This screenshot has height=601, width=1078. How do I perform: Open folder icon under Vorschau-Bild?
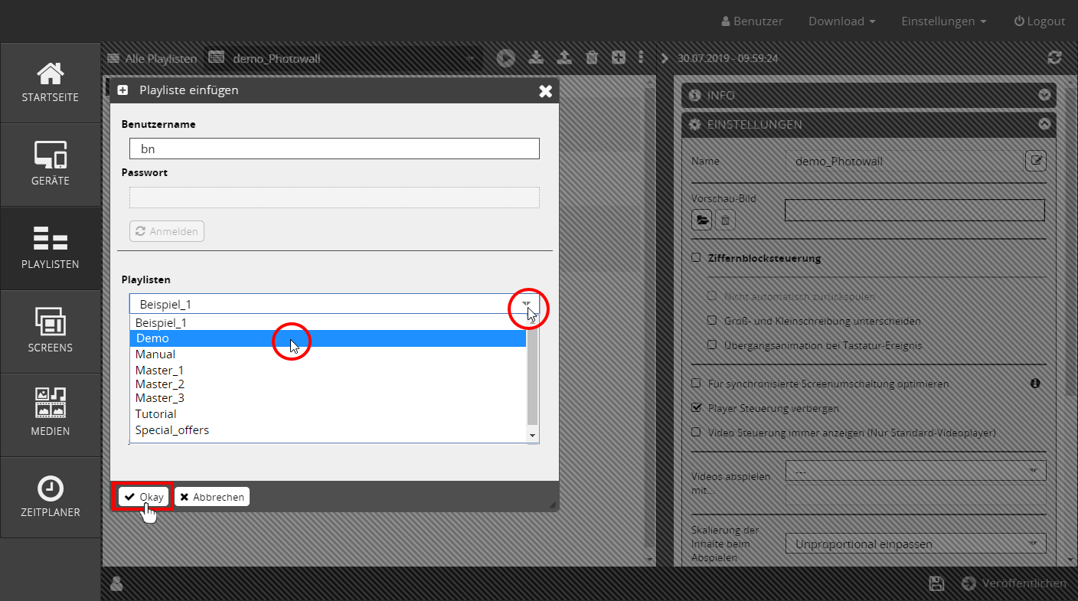coord(701,220)
